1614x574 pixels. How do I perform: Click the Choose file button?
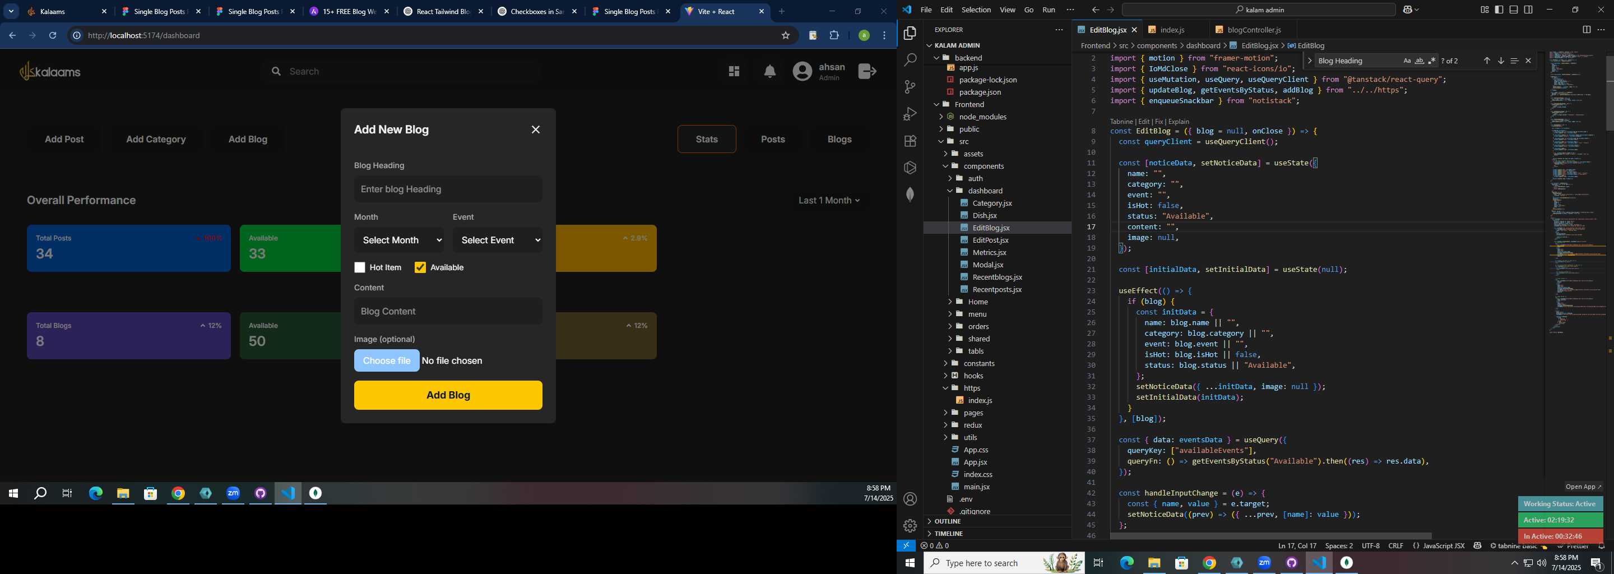[x=387, y=361]
